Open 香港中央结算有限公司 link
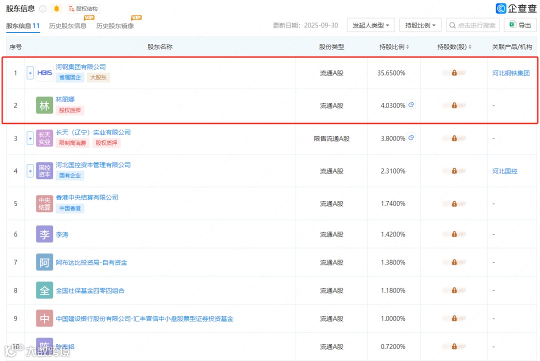The width and height of the screenshot is (540, 361). [x=87, y=197]
